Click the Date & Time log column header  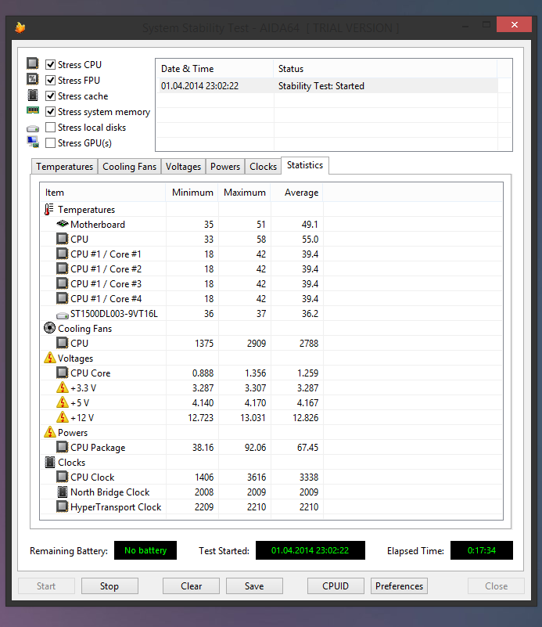[x=214, y=69]
